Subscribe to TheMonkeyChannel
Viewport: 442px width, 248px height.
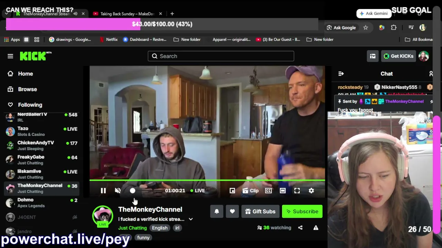click(302, 211)
